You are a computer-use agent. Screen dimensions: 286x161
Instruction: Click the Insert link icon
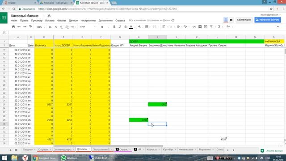click(194, 27)
